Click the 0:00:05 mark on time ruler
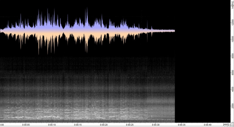Viewport: 234px width, 127px height. click(x=26, y=125)
